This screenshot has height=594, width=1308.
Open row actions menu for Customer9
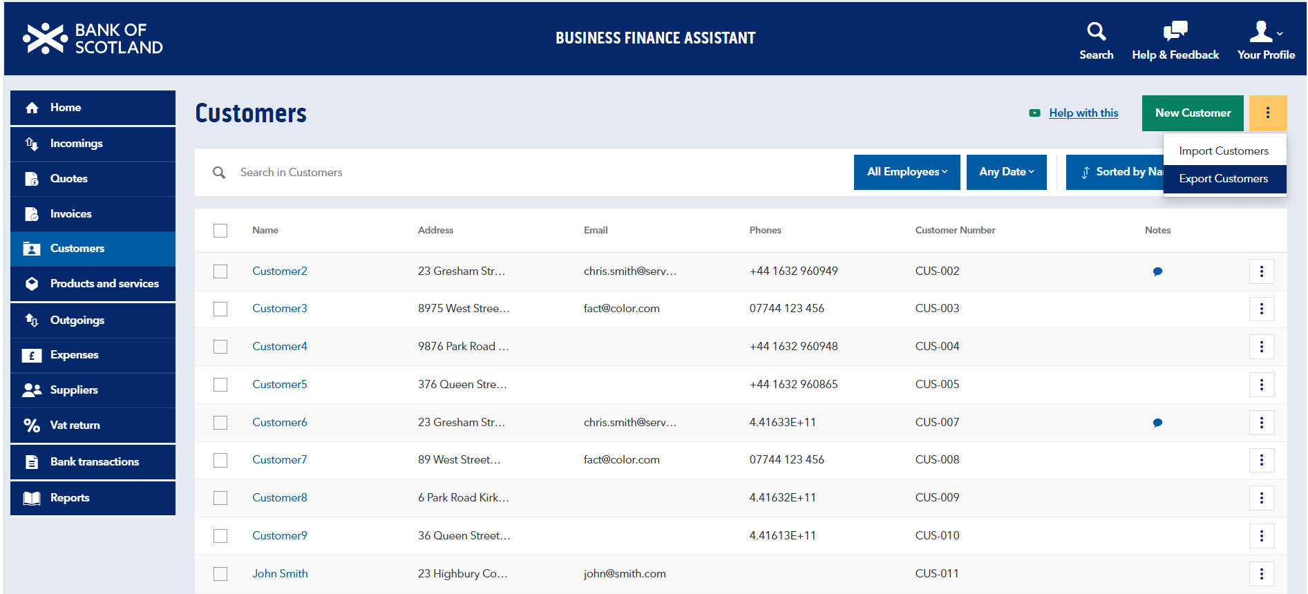click(x=1262, y=536)
